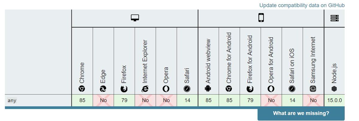
Task: Open Update compatibility data on GitHub link
Action: [302, 5]
